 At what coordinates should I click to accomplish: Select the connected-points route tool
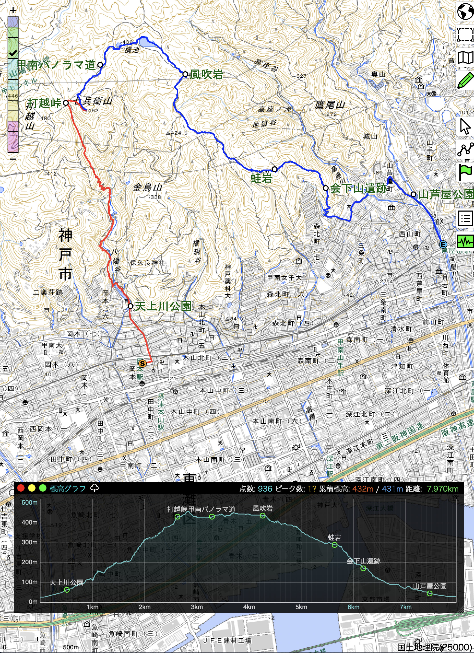(465, 149)
